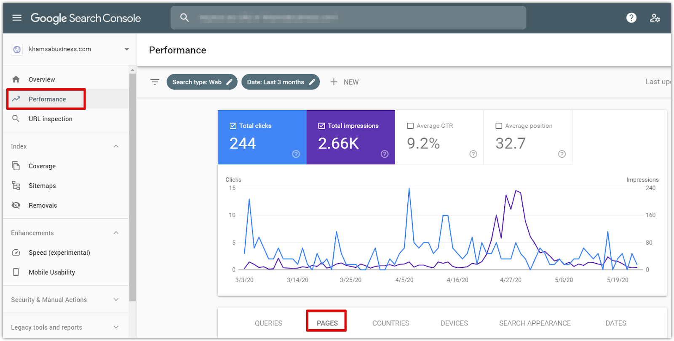Click the plus icon beside NEW
The width and height of the screenshot is (674, 341).
click(x=334, y=82)
